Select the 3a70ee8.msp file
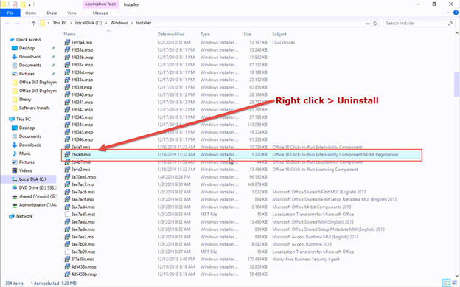 click(x=83, y=177)
